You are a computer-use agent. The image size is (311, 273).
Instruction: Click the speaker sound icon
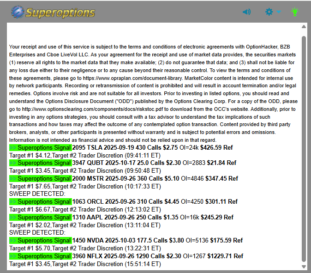pos(246,12)
